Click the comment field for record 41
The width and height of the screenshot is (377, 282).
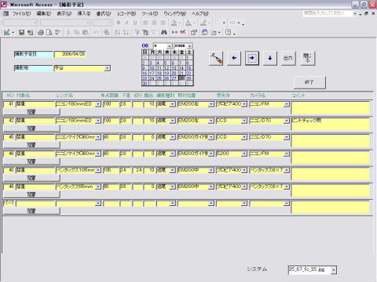(331, 107)
